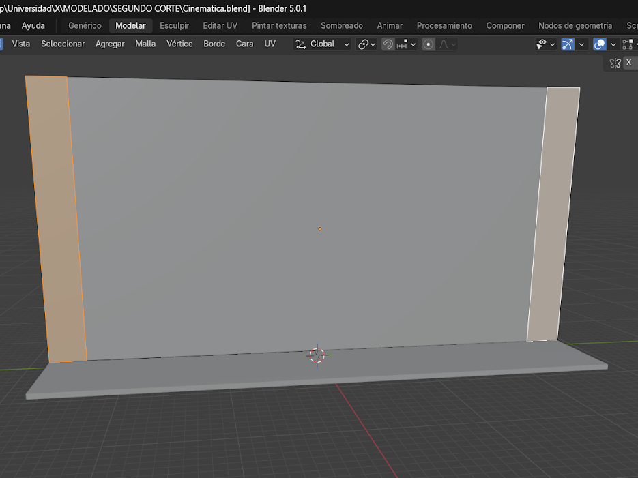Click the pivot point icon

click(364, 44)
